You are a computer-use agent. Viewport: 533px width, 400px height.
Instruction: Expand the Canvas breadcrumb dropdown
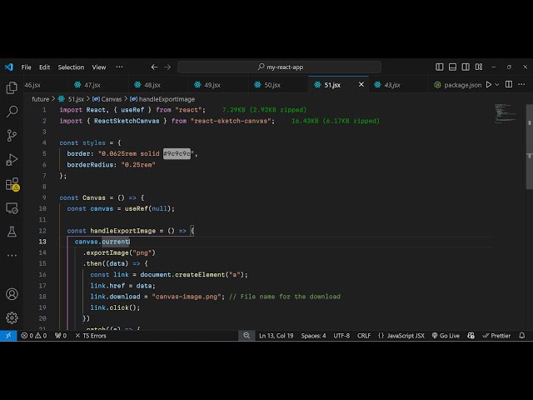111,98
